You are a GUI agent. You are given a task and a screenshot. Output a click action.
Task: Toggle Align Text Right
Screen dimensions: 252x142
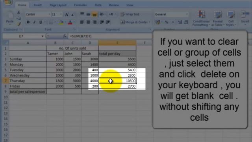(94, 22)
